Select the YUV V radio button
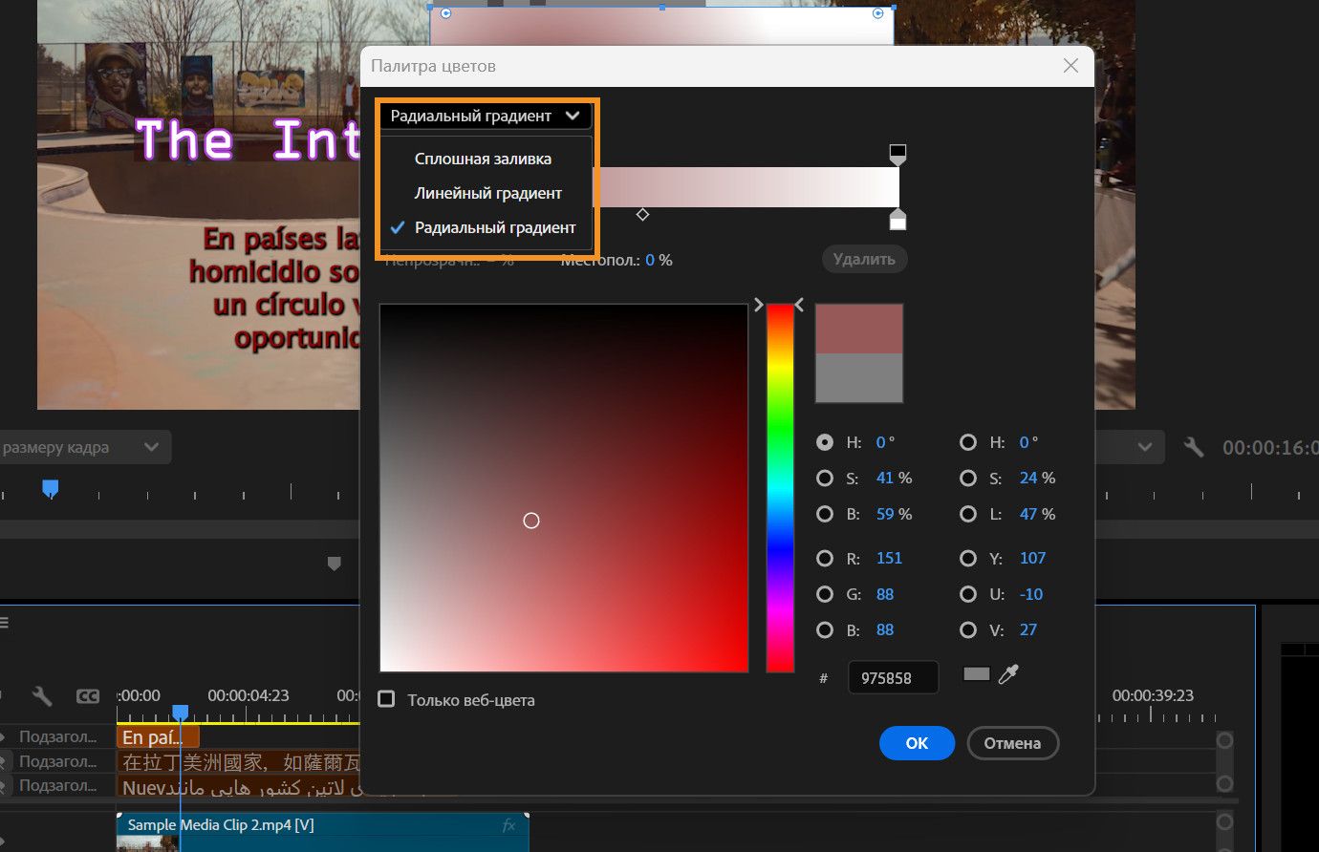Viewport: 1319px width, 852px height. pyautogui.click(x=968, y=629)
